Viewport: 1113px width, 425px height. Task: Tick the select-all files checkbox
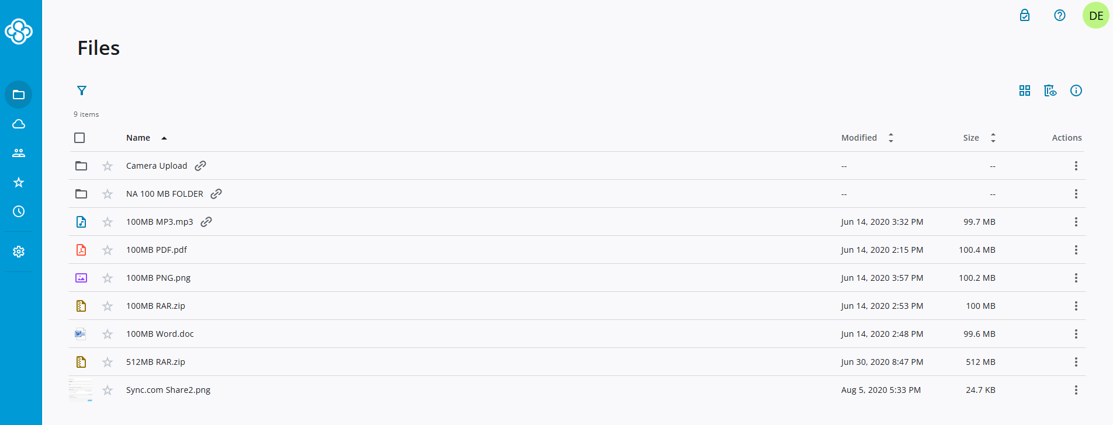pyautogui.click(x=80, y=138)
